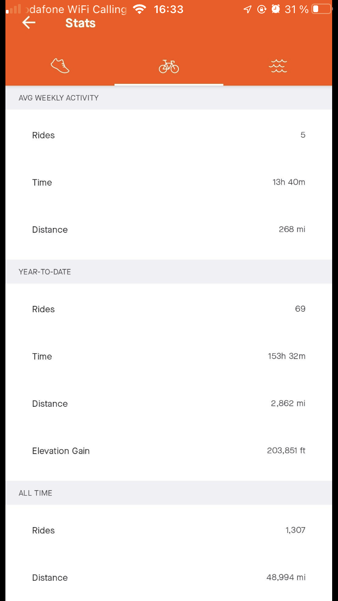Tap the weekly Time 13h 40m row
This screenshot has width=338, height=601.
(x=169, y=182)
